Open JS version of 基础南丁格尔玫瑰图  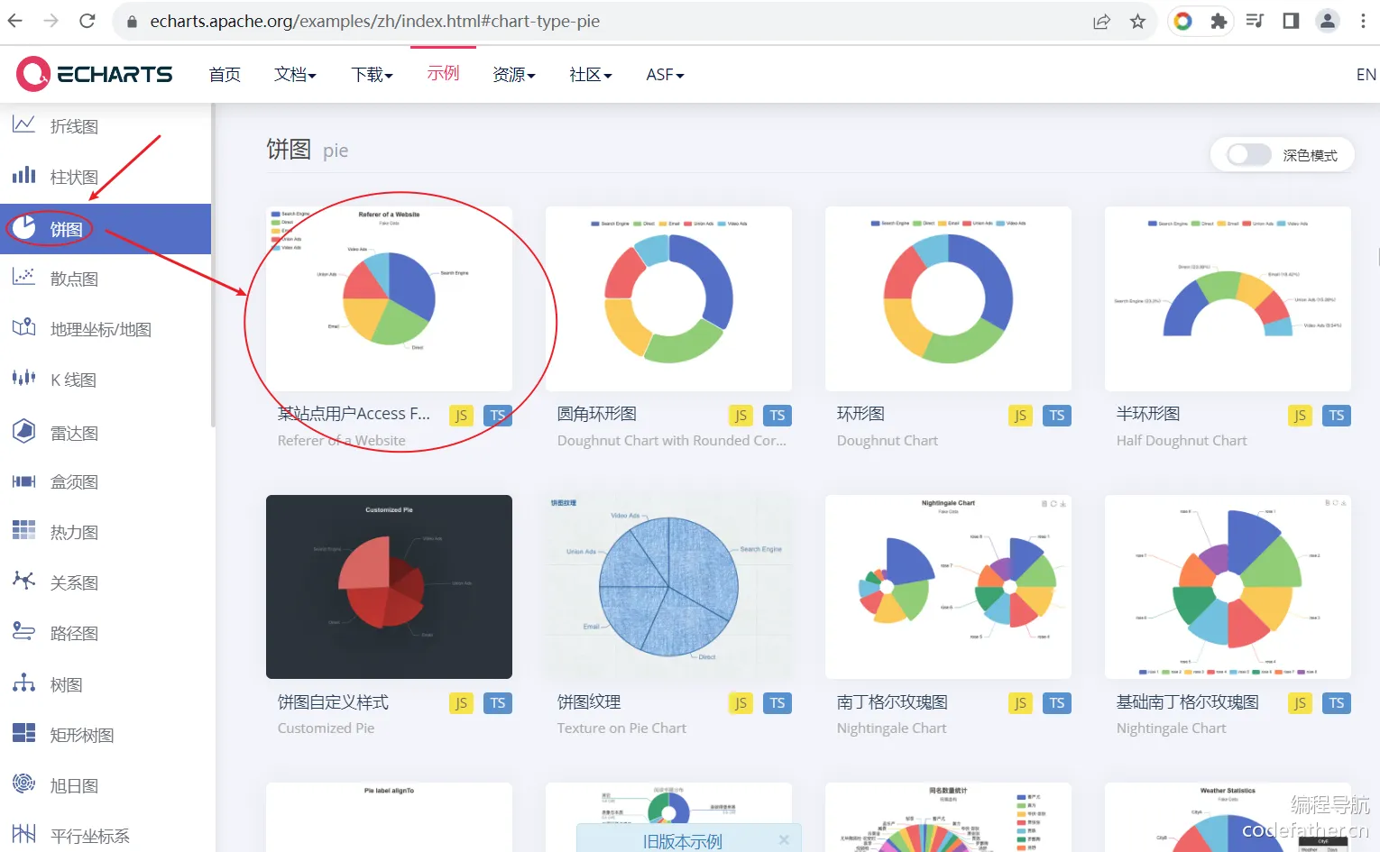[1300, 703]
